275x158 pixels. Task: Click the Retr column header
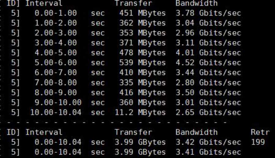[260, 132]
